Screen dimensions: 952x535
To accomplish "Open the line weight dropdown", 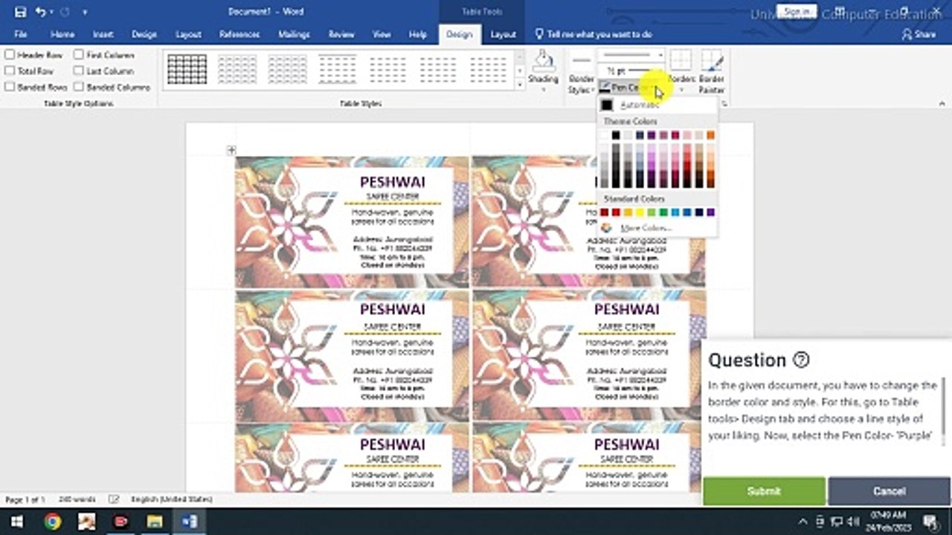I will [x=632, y=71].
